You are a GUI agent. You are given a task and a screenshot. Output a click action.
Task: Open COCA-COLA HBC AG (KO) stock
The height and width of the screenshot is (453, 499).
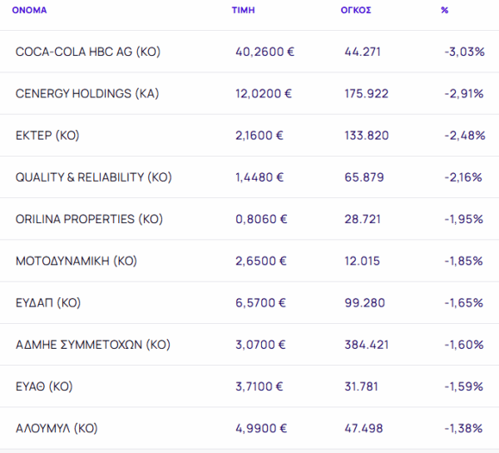click(x=88, y=52)
